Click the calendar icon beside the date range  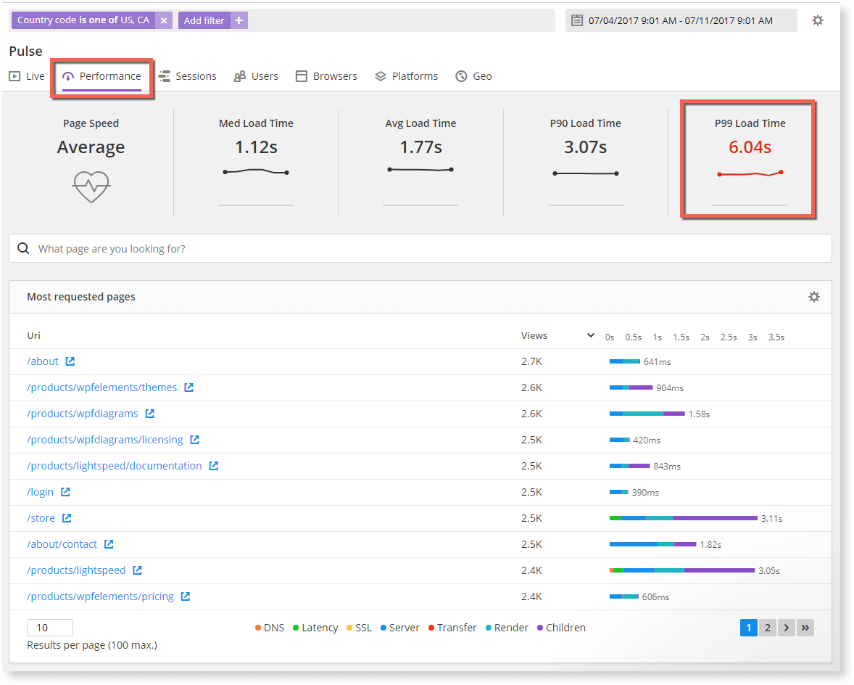coord(575,20)
